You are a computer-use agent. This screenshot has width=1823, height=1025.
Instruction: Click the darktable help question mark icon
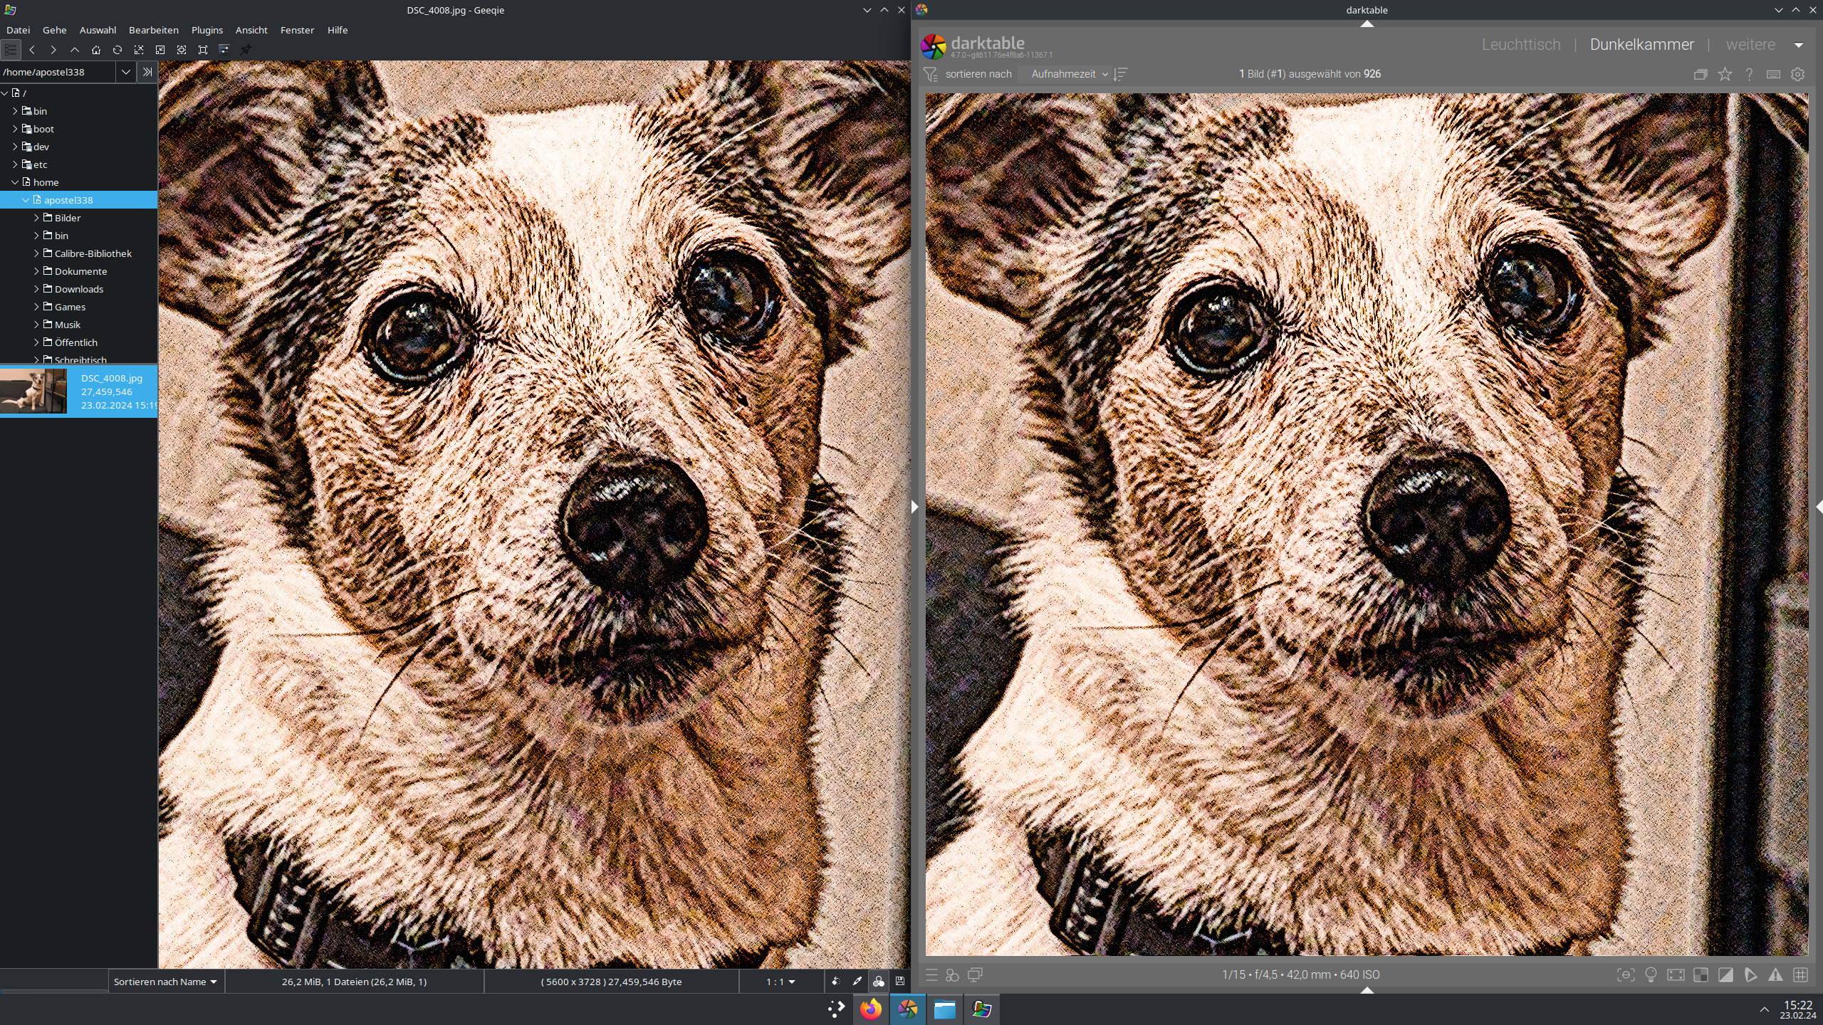(x=1749, y=74)
